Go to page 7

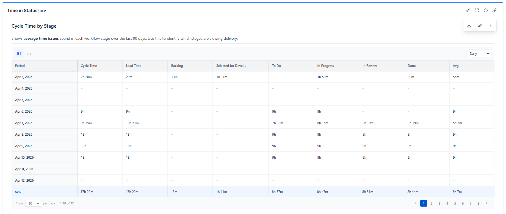coord(471,203)
